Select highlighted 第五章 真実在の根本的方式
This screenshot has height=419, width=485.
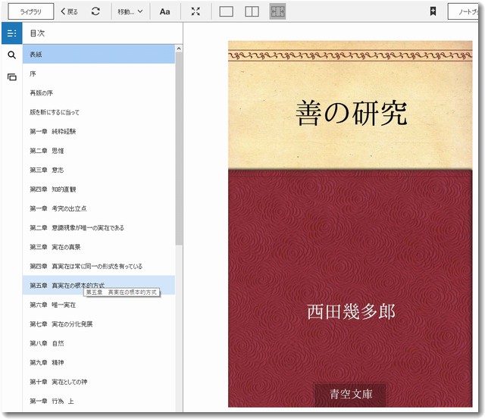pyautogui.click(x=99, y=285)
